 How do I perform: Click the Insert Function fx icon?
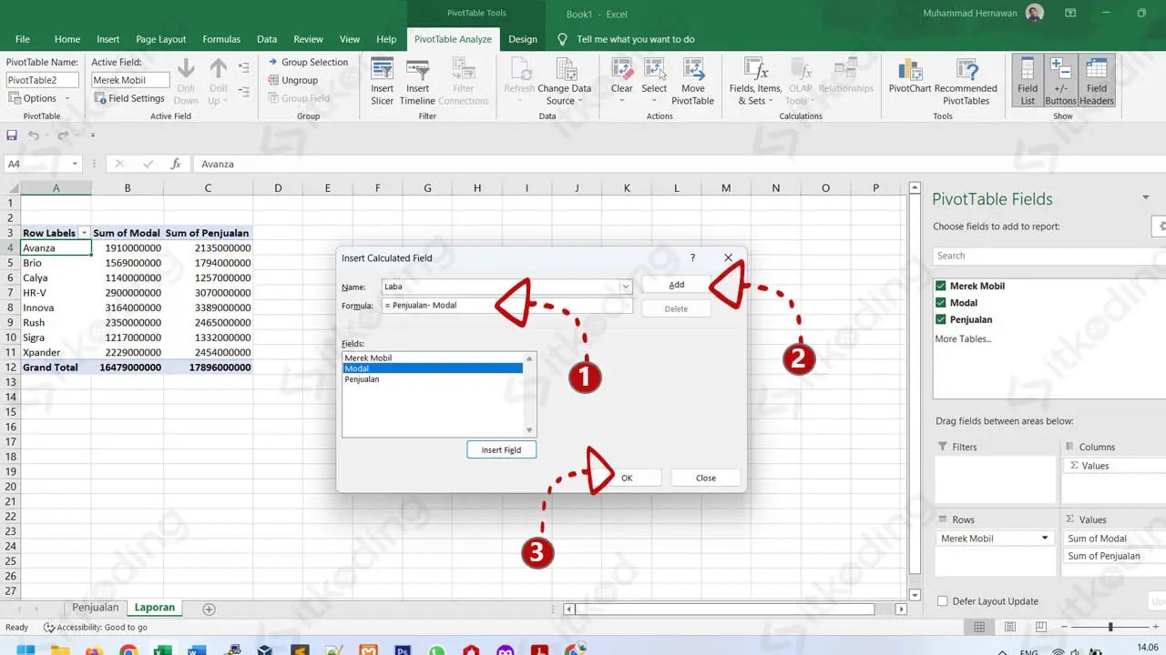tap(176, 164)
